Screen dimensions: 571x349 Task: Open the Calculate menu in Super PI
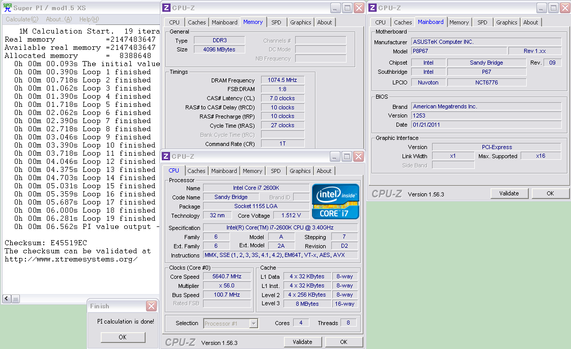click(22, 19)
